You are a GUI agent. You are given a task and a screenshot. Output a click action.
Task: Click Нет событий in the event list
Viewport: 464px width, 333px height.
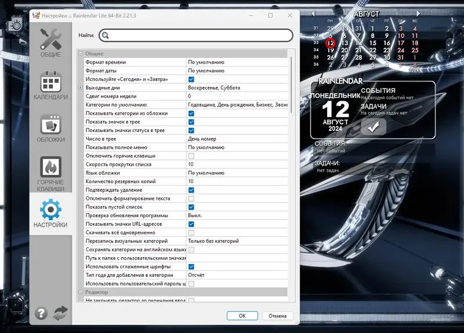click(331, 151)
